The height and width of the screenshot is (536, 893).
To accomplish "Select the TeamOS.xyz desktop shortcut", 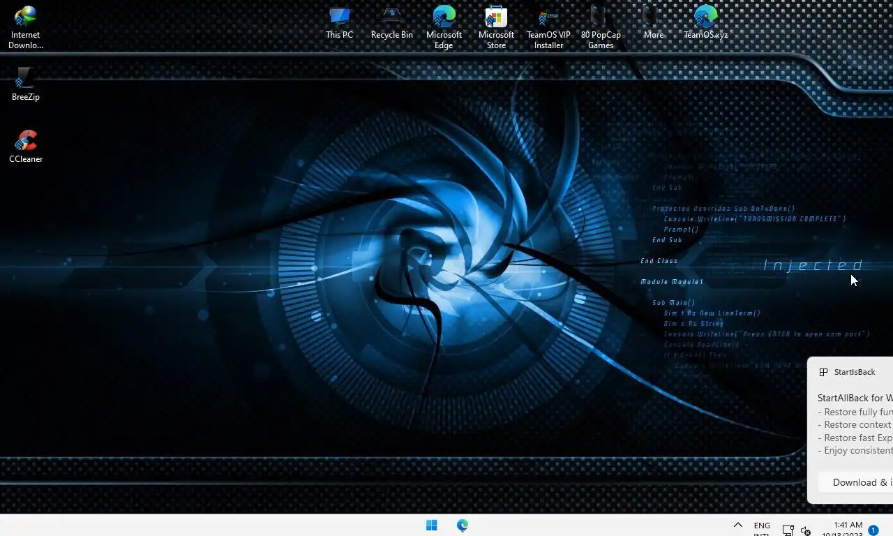I will point(705,22).
